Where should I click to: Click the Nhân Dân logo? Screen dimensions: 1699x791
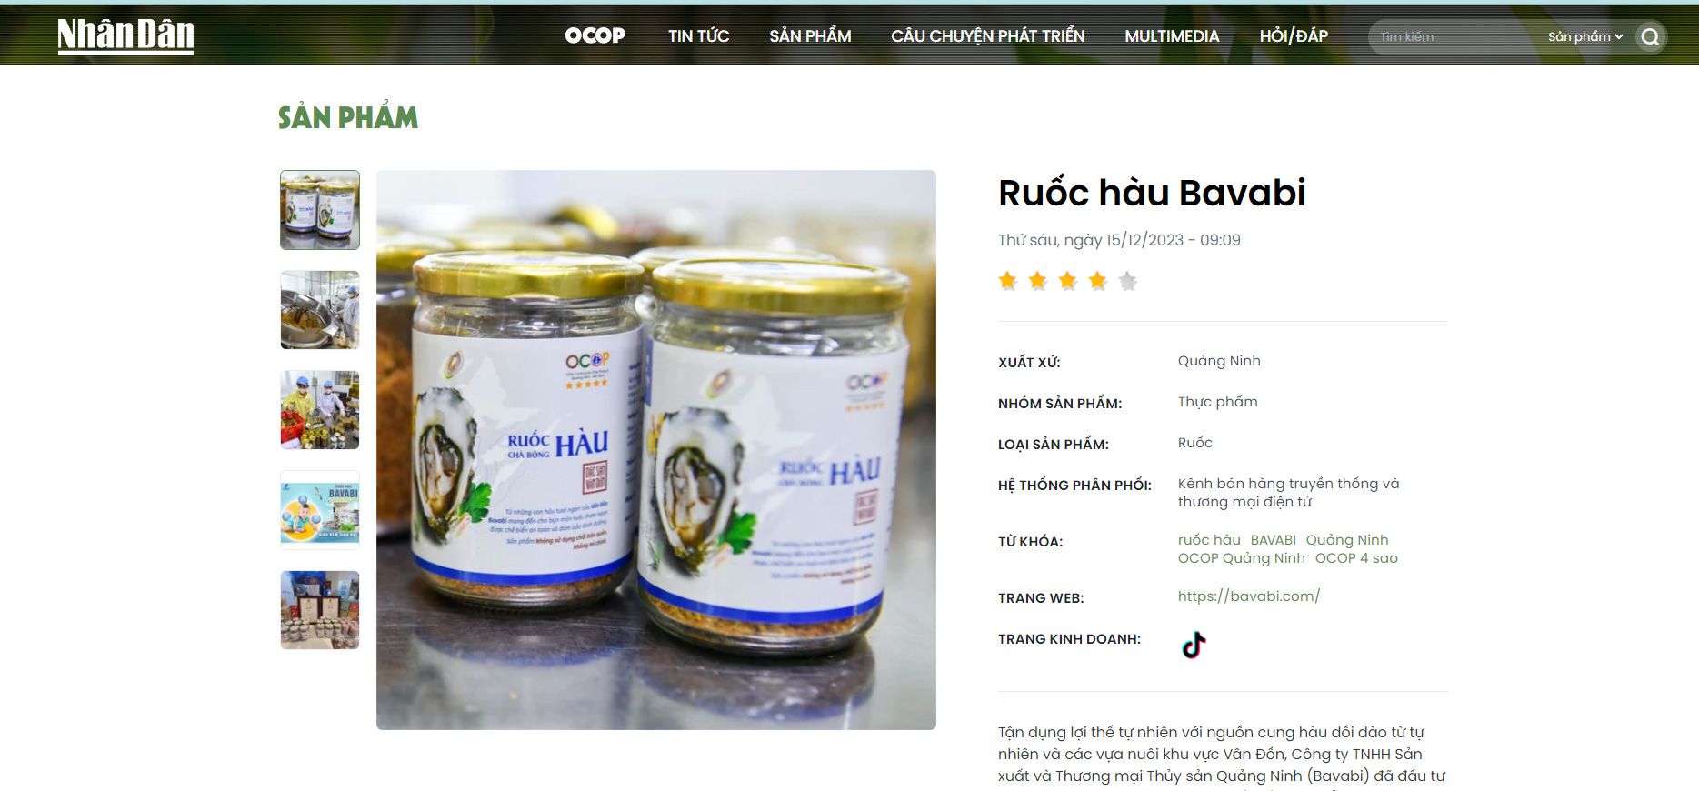point(125,36)
